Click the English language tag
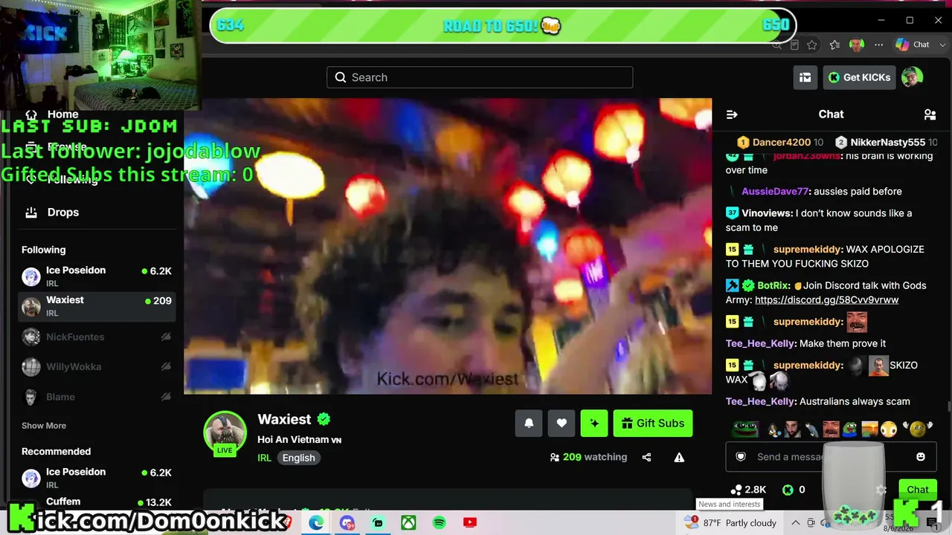The height and width of the screenshot is (535, 952). coord(298,458)
